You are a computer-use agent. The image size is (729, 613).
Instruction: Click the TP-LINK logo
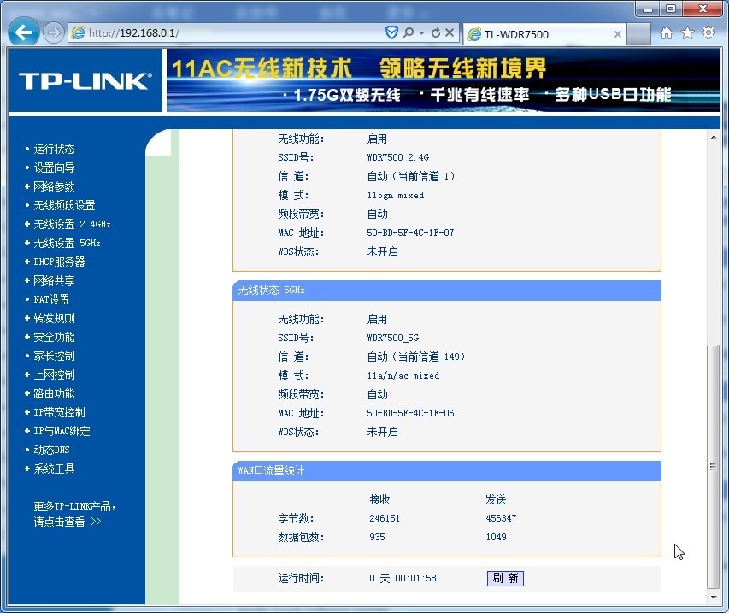(85, 81)
